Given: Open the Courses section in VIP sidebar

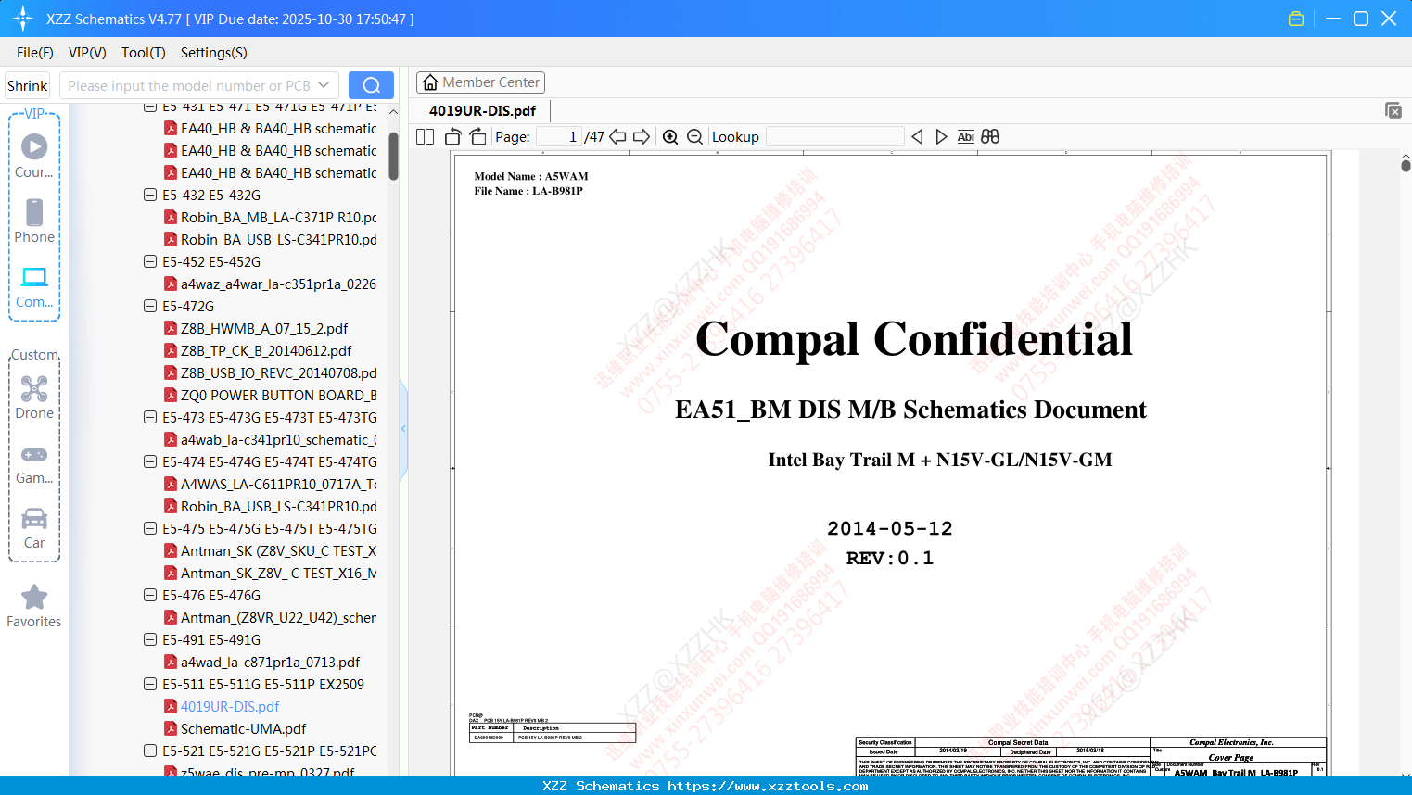Looking at the screenshot, I should (x=34, y=156).
